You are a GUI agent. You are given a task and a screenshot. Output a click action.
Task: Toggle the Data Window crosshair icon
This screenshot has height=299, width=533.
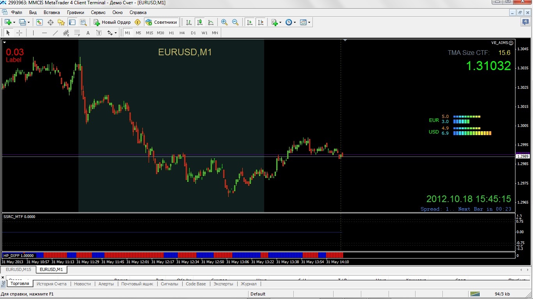tap(50, 22)
